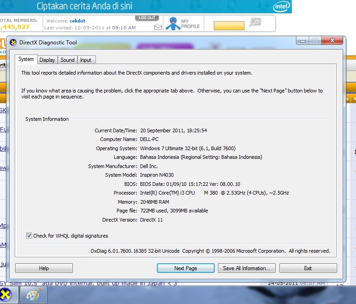Viewport: 356px width, 304px height.
Task: Switch to the Sound tab
Action: 67,60
